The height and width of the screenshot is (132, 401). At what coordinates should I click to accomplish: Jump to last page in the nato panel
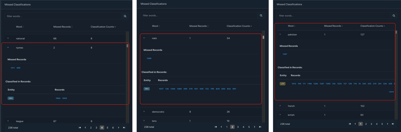click(260, 127)
